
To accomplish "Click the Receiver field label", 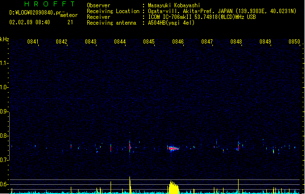I will [x=98, y=17].
